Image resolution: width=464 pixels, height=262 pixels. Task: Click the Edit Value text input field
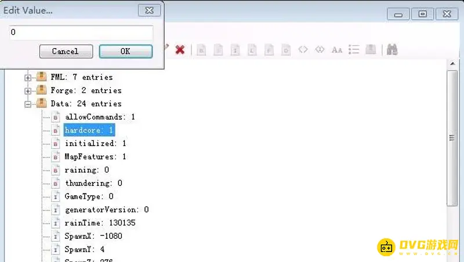pyautogui.click(x=80, y=32)
